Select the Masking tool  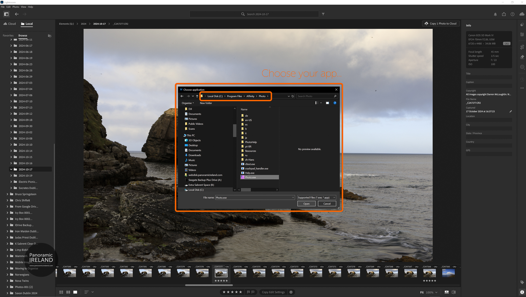522,67
